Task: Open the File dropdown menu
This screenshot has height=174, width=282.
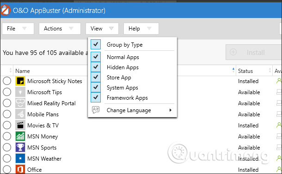Action: [18, 29]
